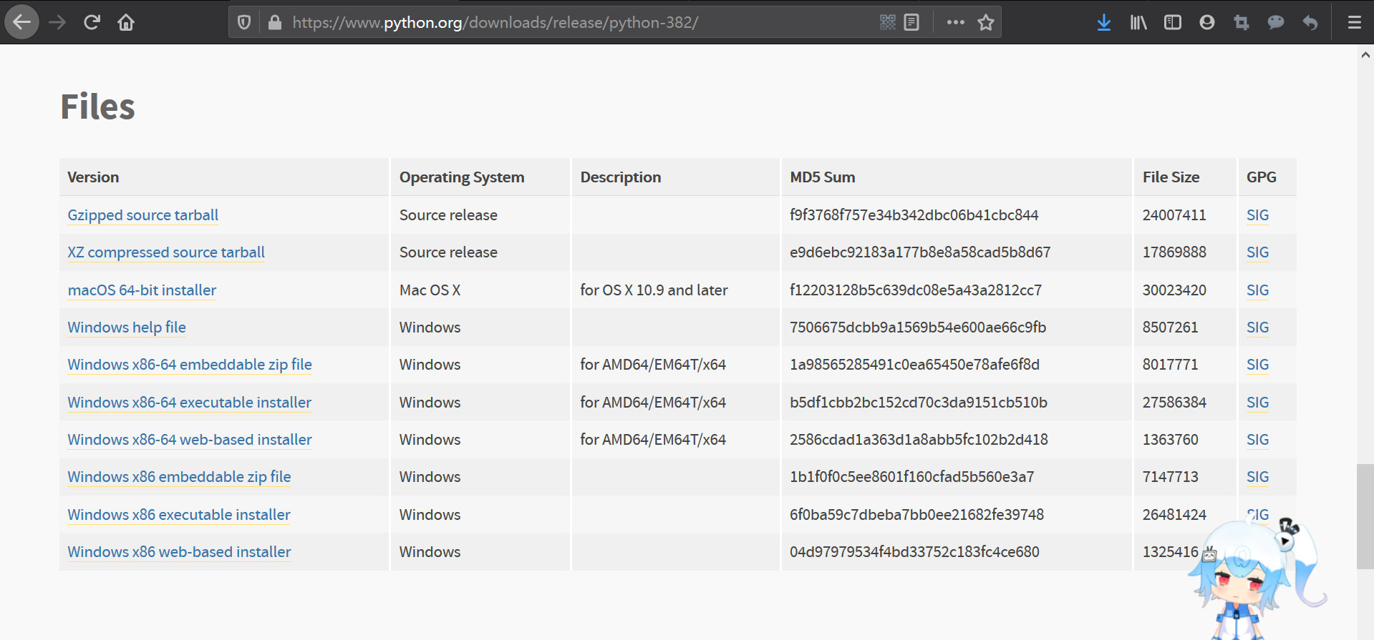Open SIG link for Windows help file
This screenshot has height=640, width=1374.
[x=1257, y=328]
